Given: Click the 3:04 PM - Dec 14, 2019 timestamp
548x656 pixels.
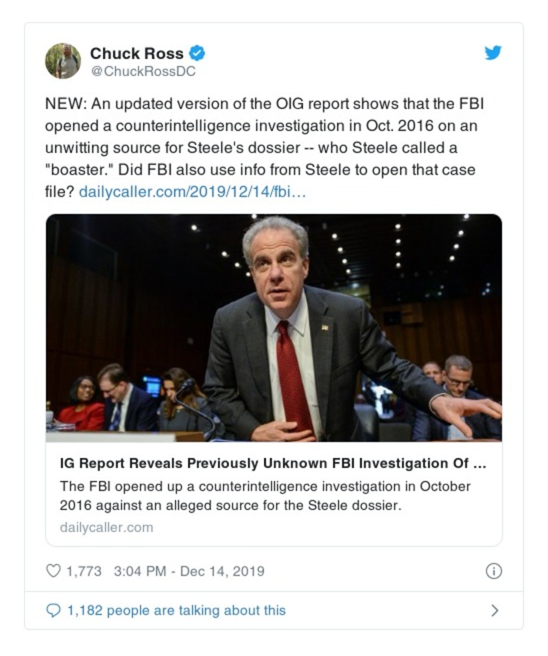Looking at the screenshot, I should (187, 571).
